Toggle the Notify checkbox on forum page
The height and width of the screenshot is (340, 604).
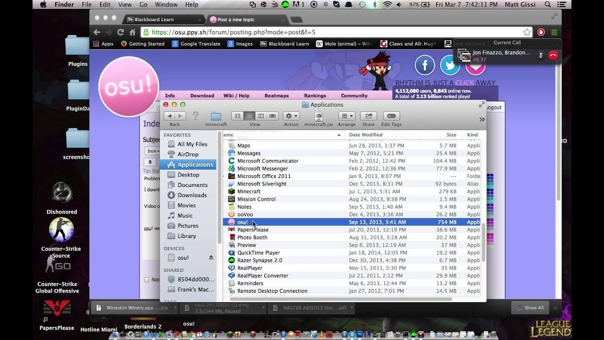coord(147,280)
